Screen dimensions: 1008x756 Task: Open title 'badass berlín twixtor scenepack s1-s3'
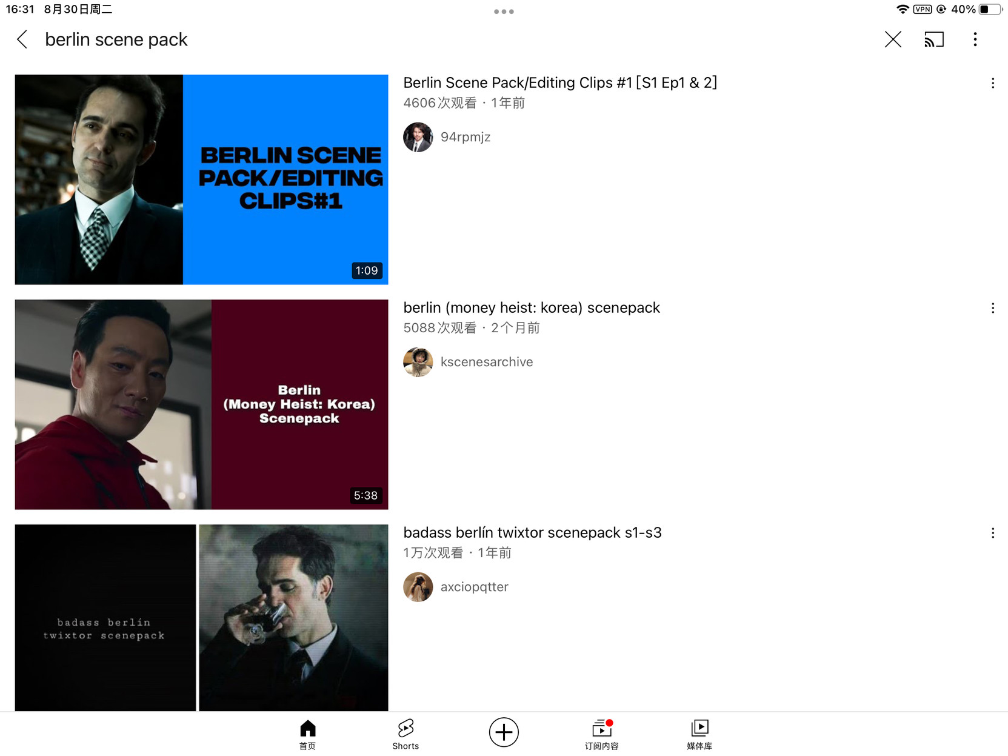[532, 532]
